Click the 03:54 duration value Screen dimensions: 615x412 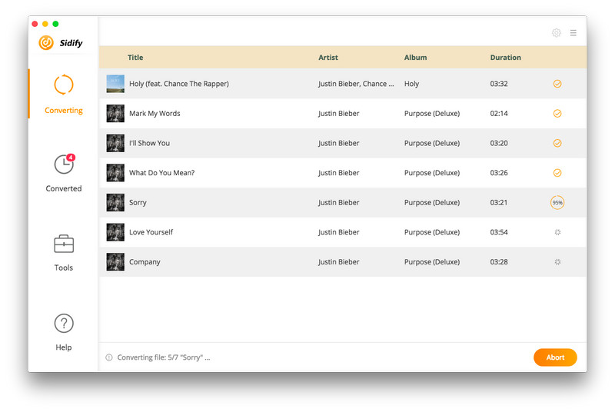pos(498,232)
